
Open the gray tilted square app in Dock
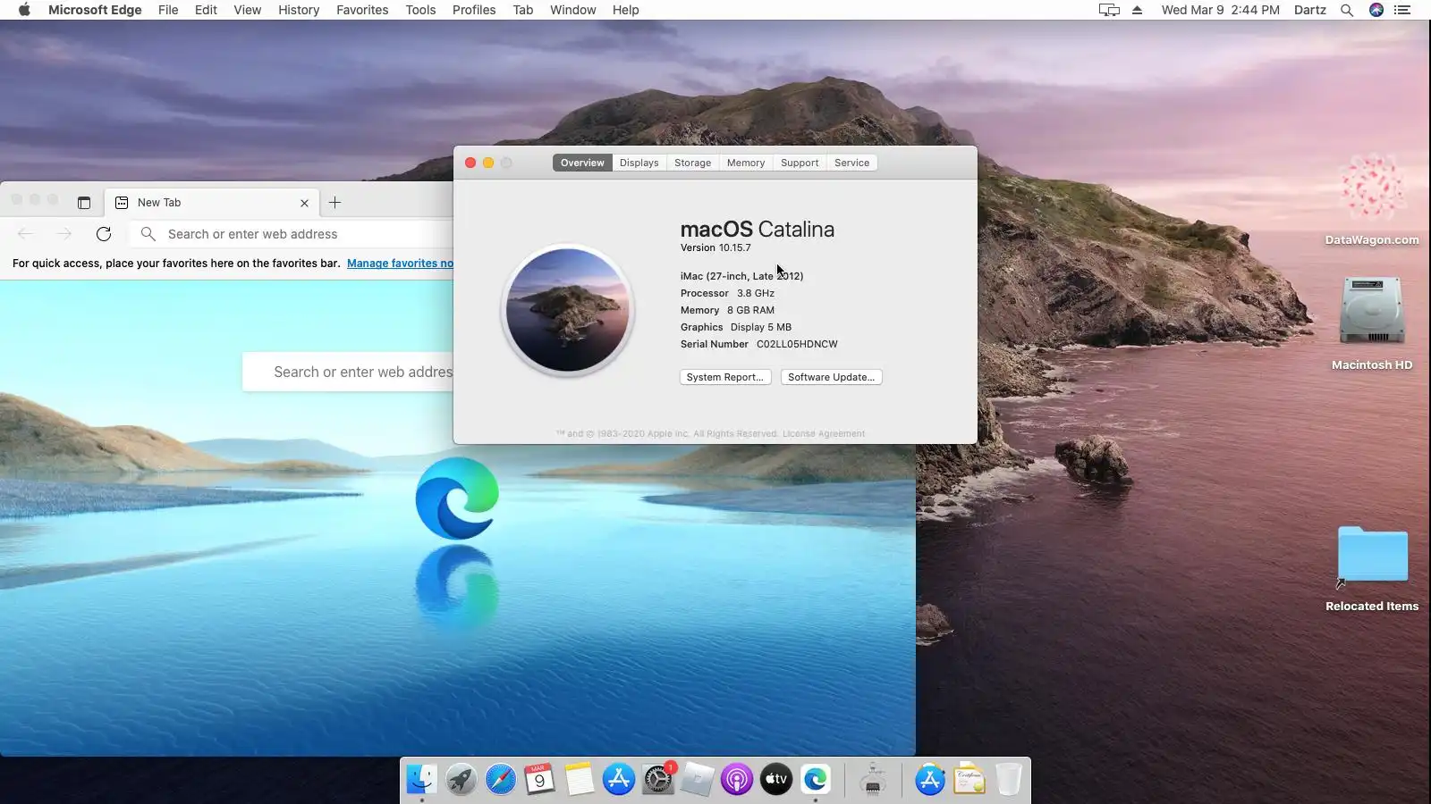point(698,780)
